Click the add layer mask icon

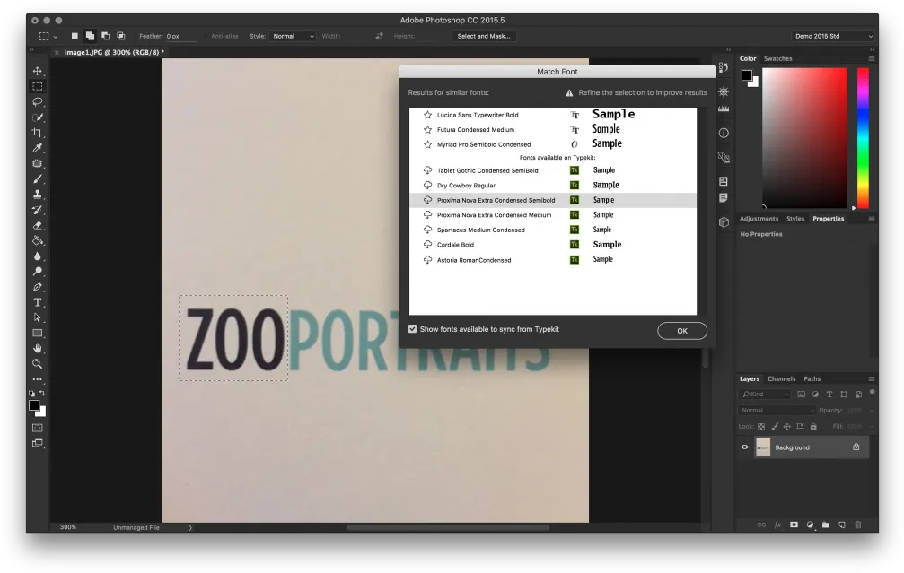tap(794, 525)
